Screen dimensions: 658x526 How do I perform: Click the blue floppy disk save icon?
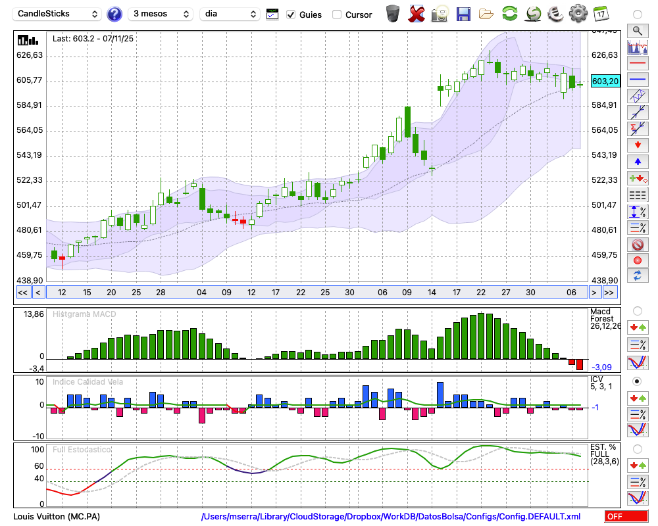pos(463,14)
